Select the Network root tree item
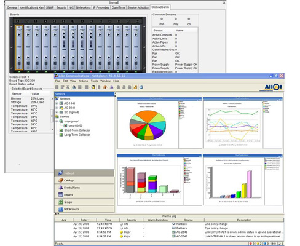The height and width of the screenshot is (246, 300). pos(65,98)
